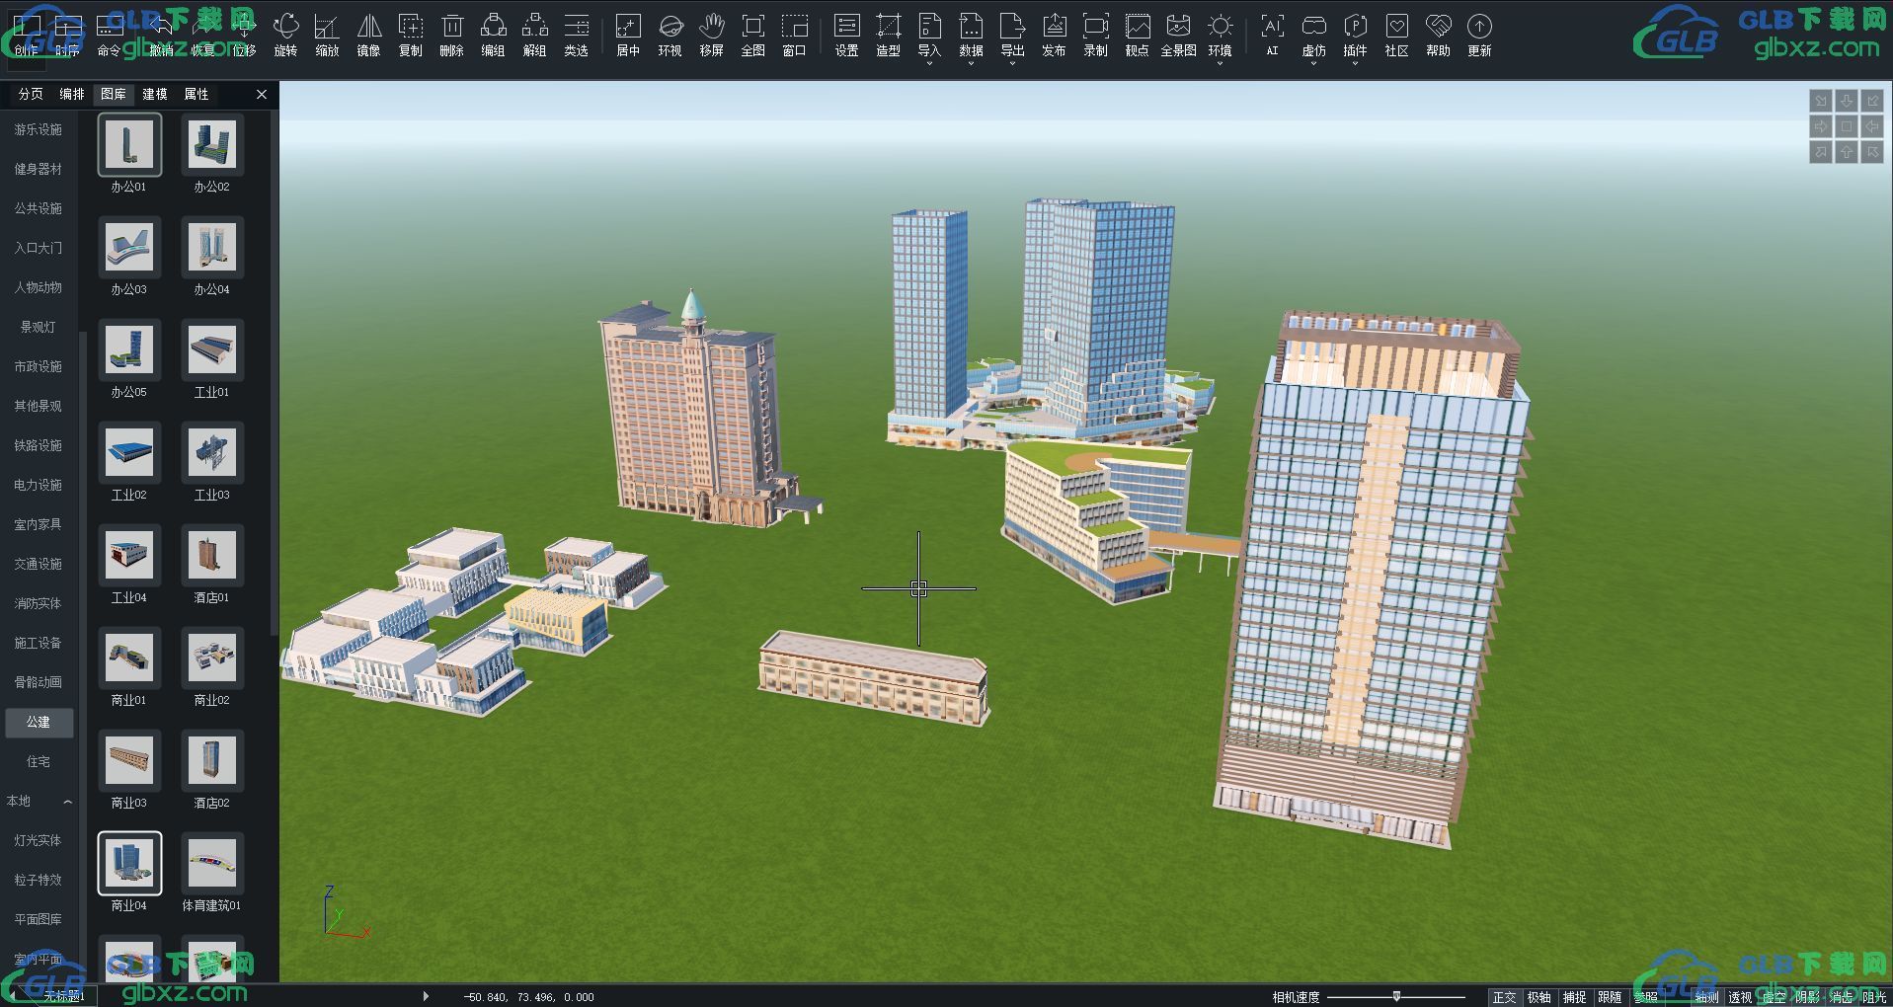The width and height of the screenshot is (1893, 1007).
Task: Select the 旋转 rotate tool
Action: [285, 35]
